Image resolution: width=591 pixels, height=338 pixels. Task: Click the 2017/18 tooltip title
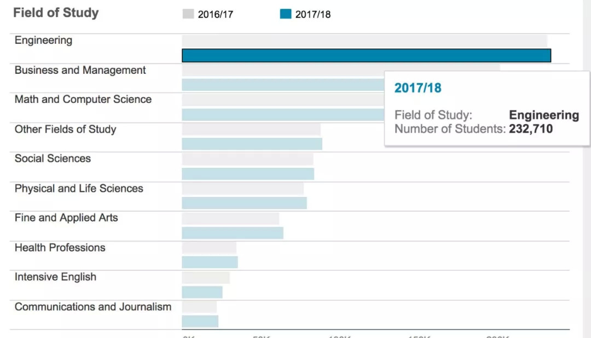point(418,88)
